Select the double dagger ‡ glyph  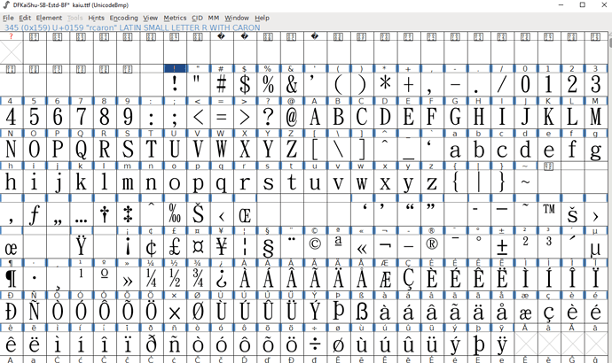click(128, 214)
